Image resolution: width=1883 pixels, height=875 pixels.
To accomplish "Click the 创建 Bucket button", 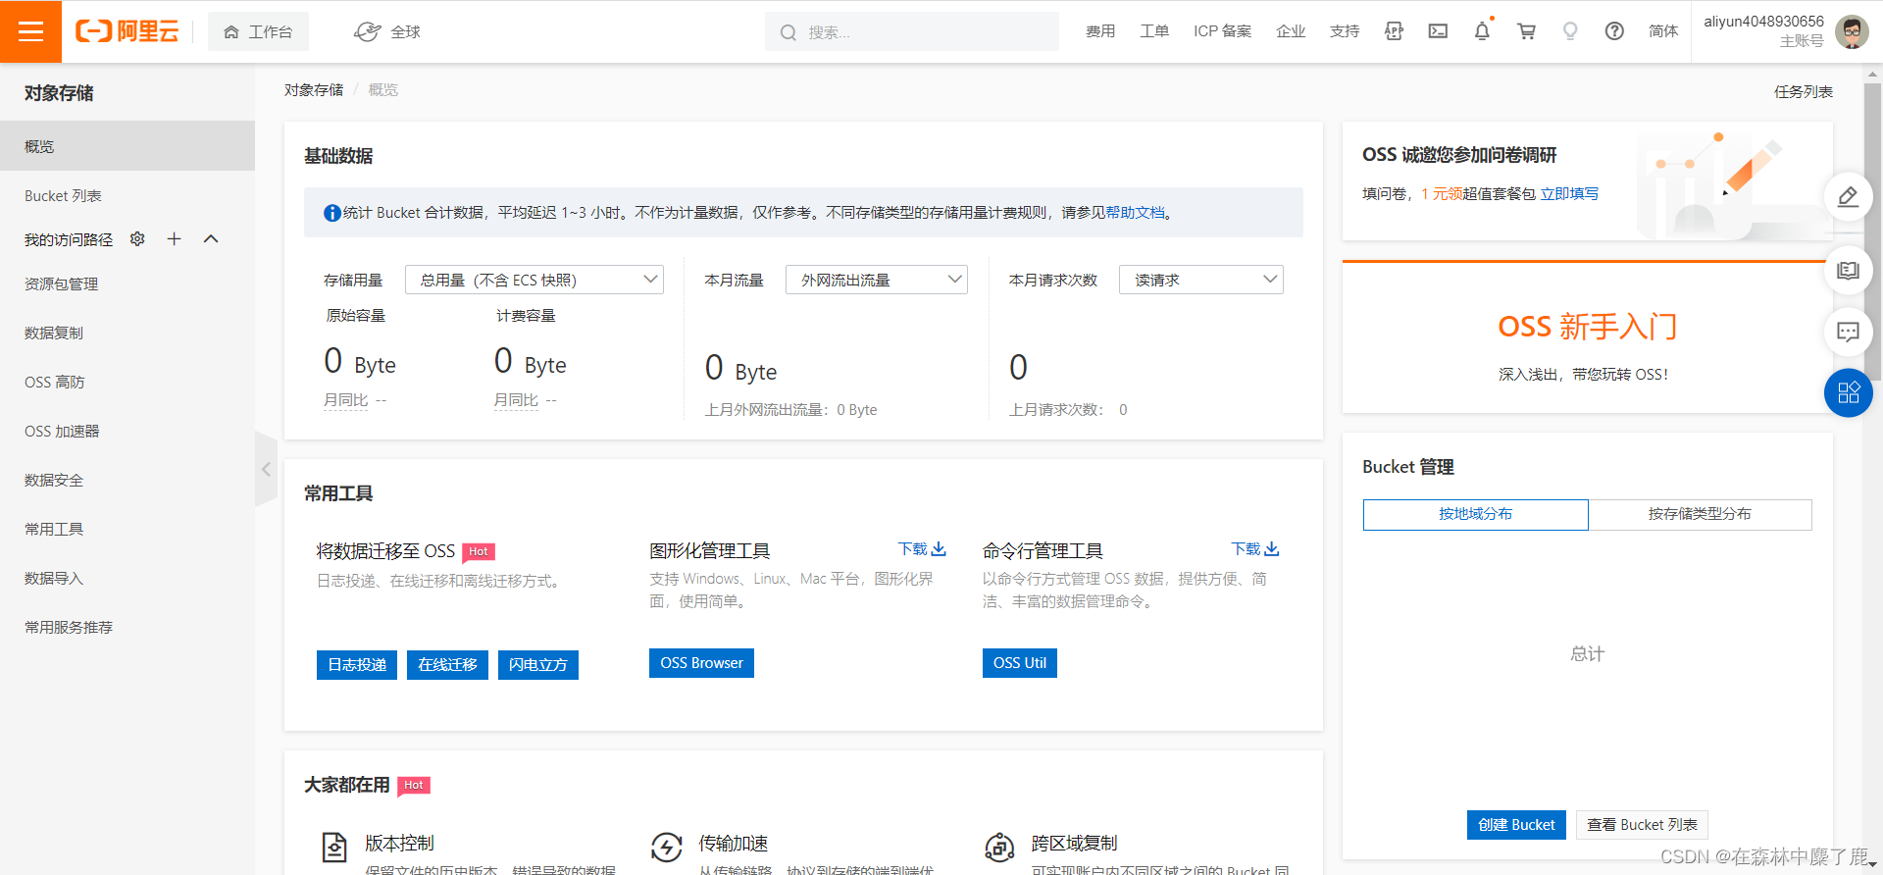I will [x=1516, y=825].
